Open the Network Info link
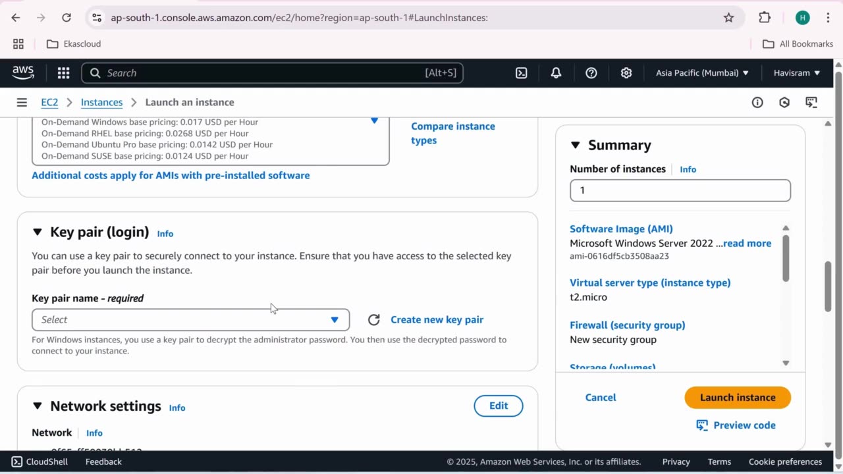 click(94, 433)
